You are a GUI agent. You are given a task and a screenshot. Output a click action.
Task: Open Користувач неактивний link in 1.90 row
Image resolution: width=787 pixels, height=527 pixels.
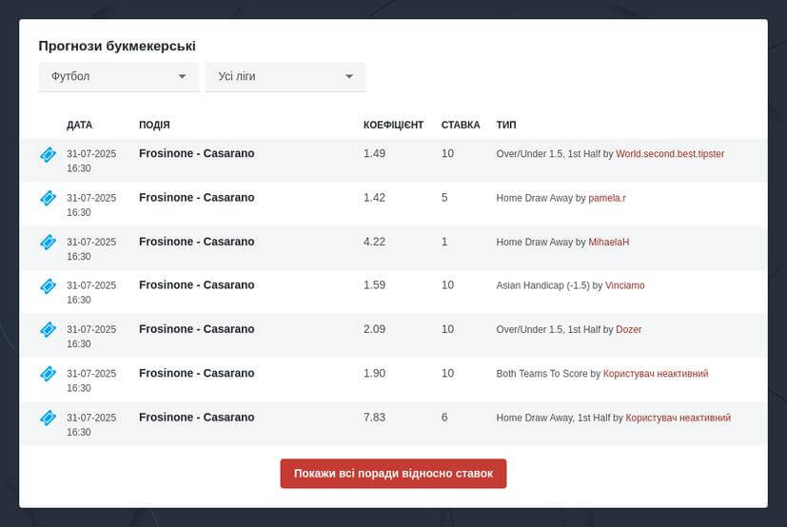[x=656, y=374]
